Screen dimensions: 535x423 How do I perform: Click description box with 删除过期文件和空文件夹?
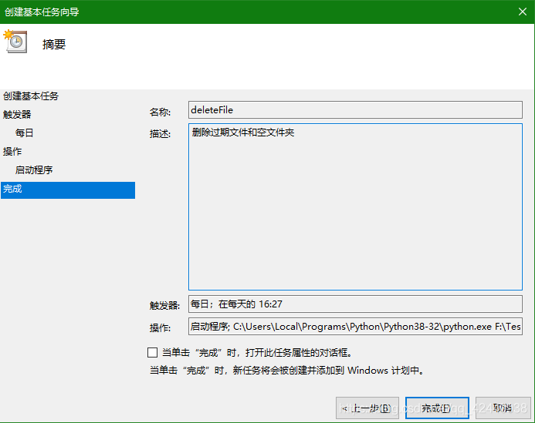pyautogui.click(x=355, y=206)
